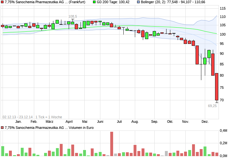The height and width of the screenshot is (159, 232).
Task: Click the 'Juni' month axis label
Action: [x=100, y=122]
